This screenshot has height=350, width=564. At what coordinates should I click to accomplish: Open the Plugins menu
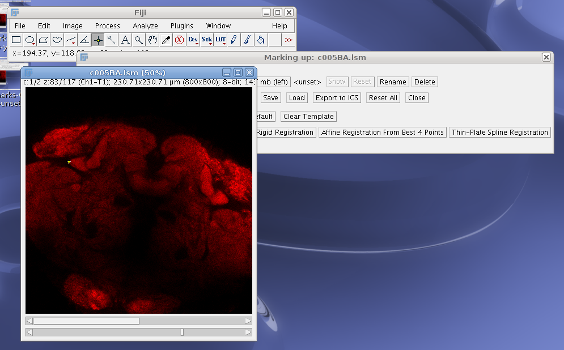coord(181,26)
